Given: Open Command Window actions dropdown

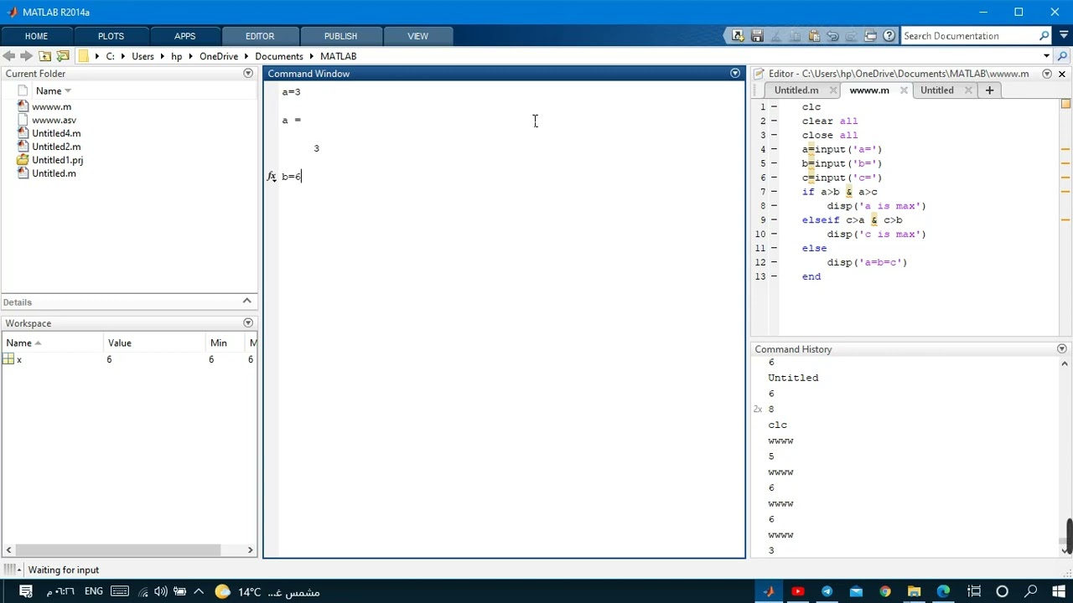Looking at the screenshot, I should (x=735, y=74).
